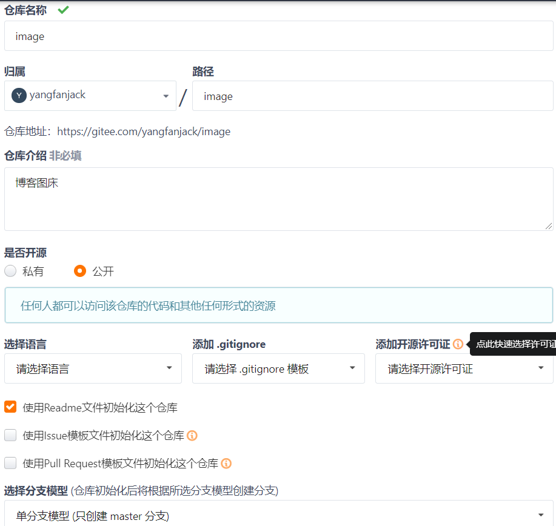This screenshot has height=526, width=556.
Task: Click the 点此快速选择许可证 tooltip
Action: [514, 344]
